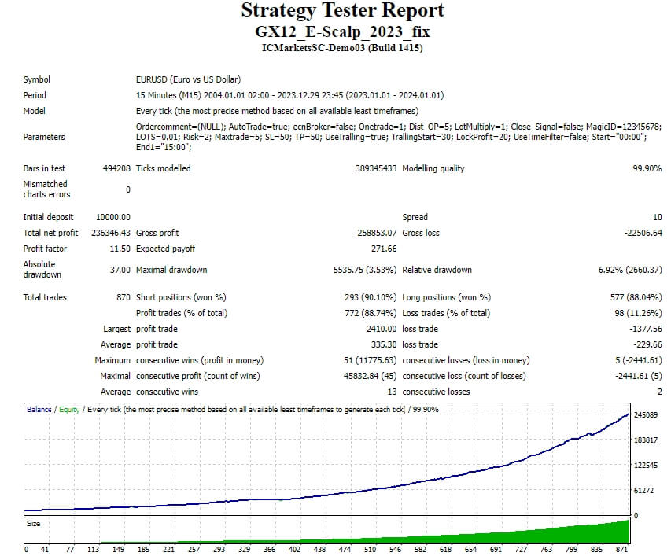
Task: Select the spread value 10
Action: [x=658, y=217]
